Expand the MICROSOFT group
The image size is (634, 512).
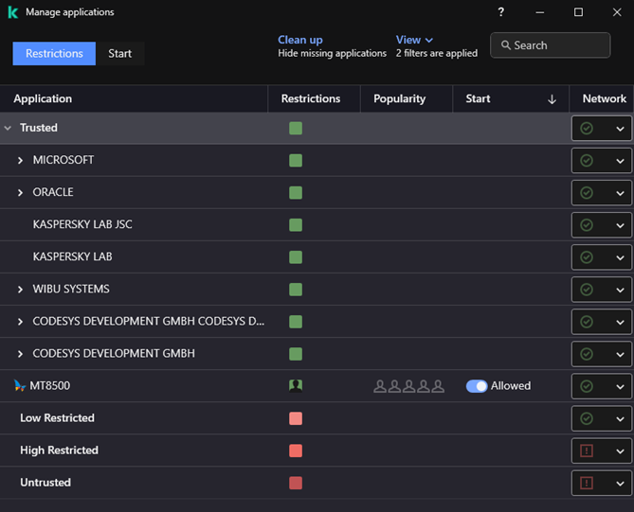coord(20,160)
